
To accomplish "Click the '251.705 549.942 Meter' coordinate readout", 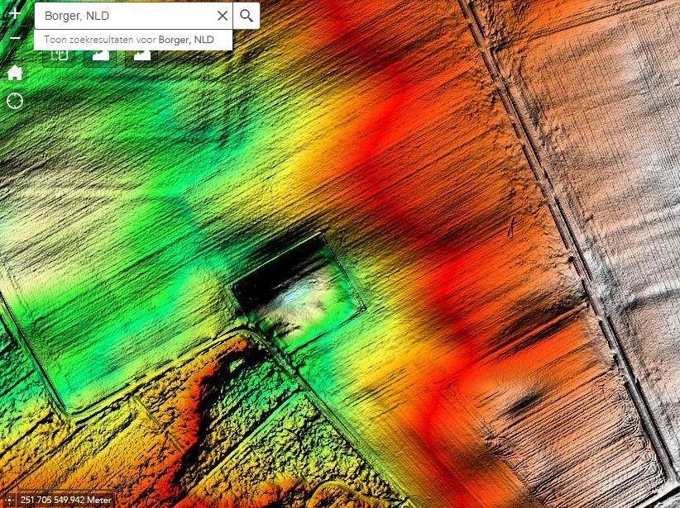I will [65, 500].
